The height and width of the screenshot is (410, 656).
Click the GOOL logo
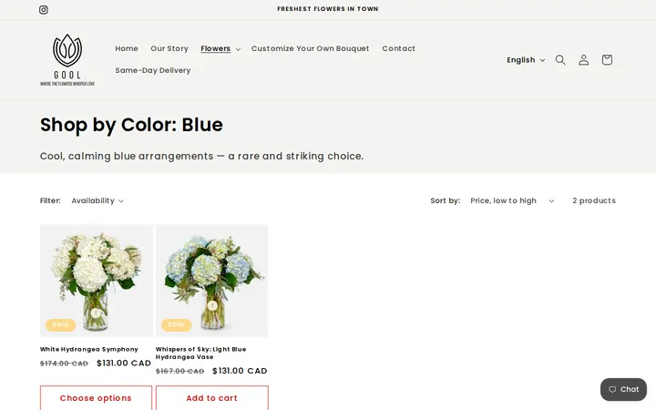67,60
